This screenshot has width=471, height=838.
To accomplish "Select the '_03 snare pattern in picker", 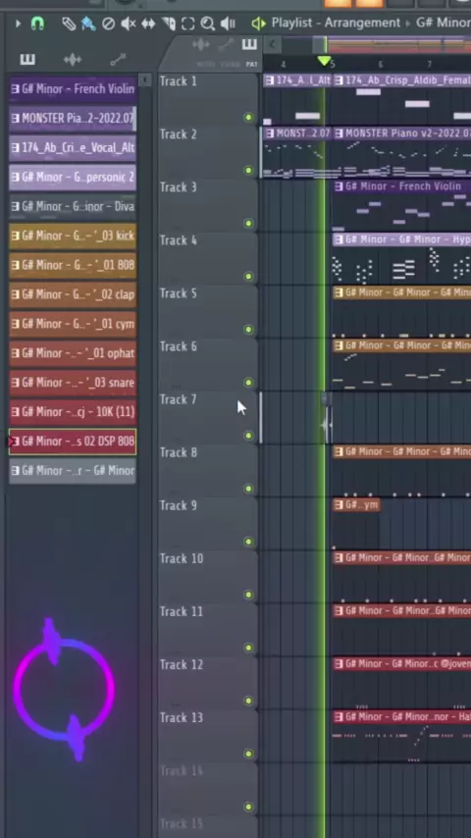I will click(x=73, y=383).
